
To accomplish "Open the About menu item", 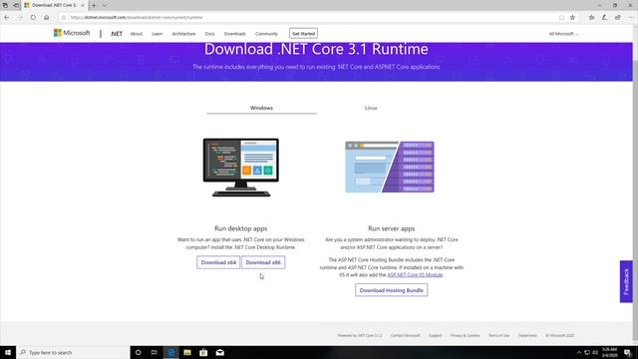I will pyautogui.click(x=137, y=34).
